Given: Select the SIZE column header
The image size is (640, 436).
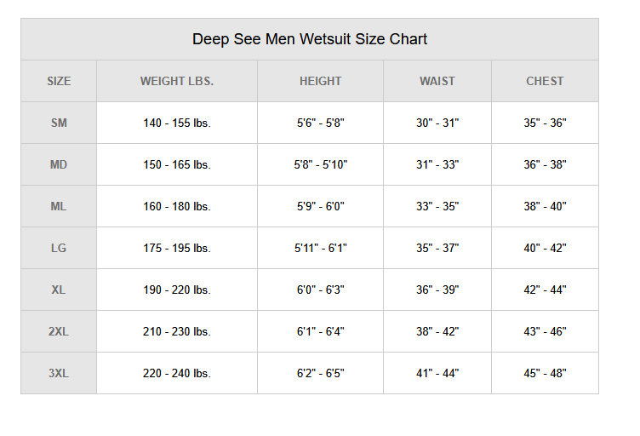Looking at the screenshot, I should point(59,81).
